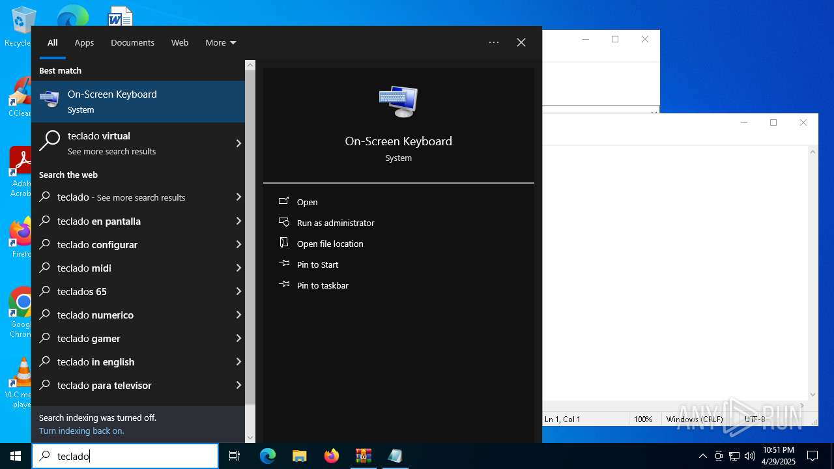Open File Explorer from the taskbar

(300, 456)
